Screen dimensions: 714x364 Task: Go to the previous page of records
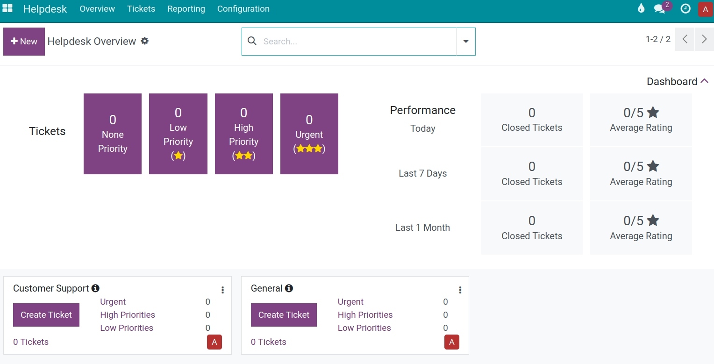(685, 39)
